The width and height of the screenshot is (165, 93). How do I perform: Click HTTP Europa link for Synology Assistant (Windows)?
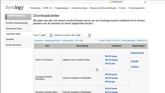coord(112,74)
